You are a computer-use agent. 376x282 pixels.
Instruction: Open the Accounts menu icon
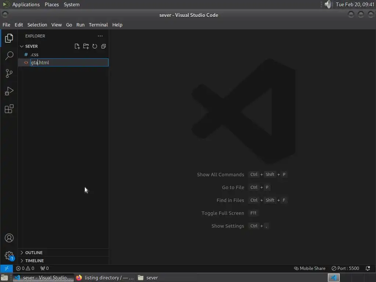pos(9,238)
